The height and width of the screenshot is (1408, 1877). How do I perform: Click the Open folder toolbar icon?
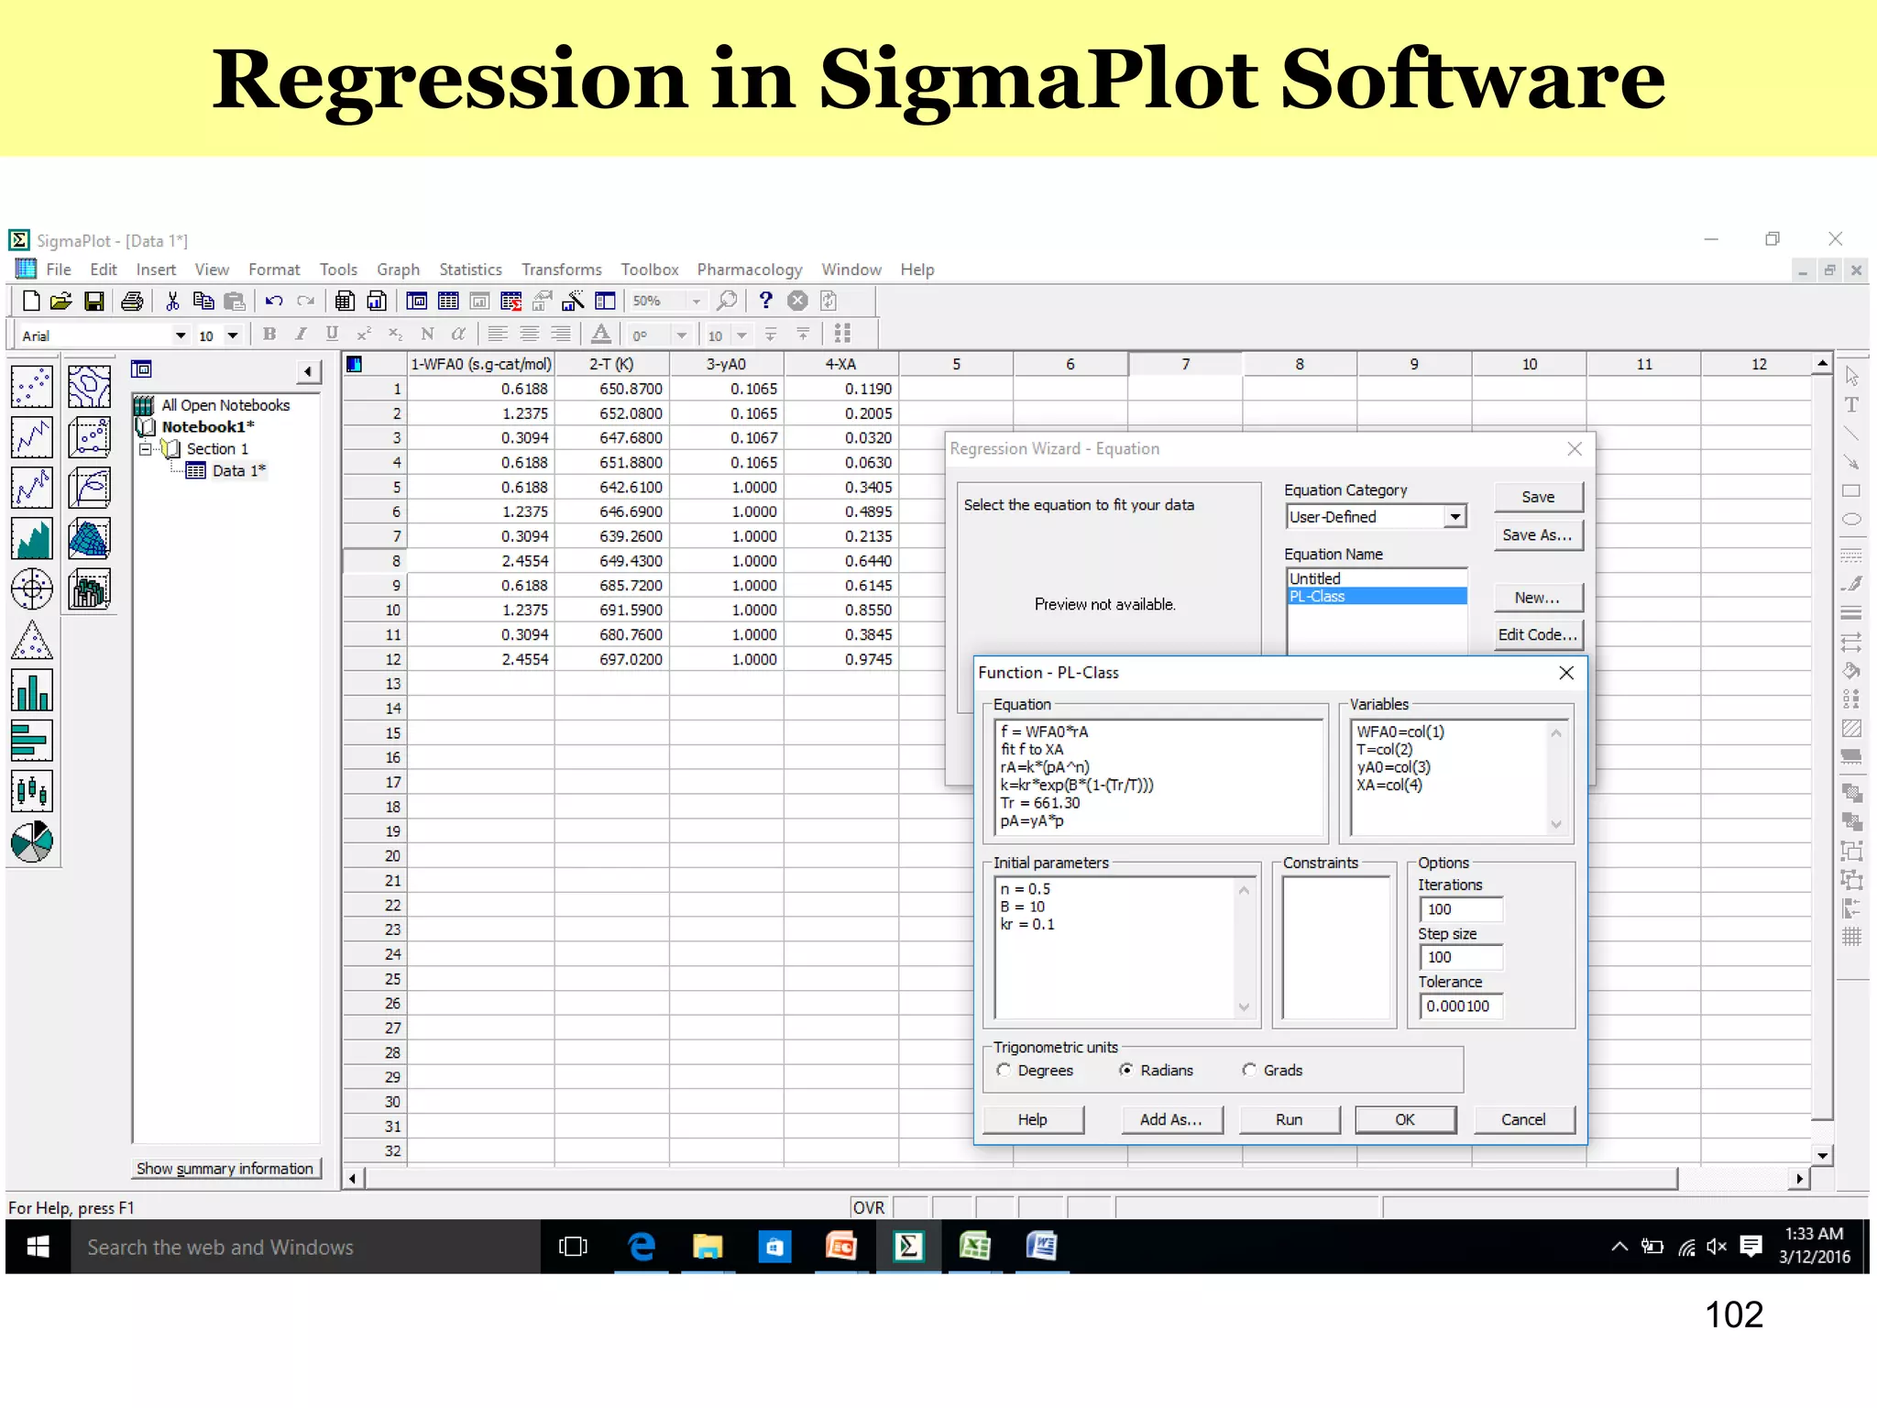click(61, 301)
